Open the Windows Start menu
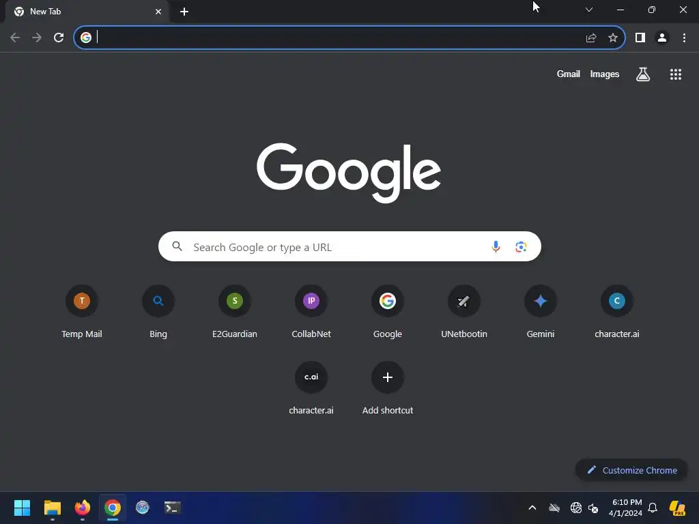699x524 pixels. point(22,508)
